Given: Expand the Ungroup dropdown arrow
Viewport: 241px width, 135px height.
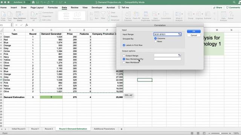Looking at the screenshot, I should coord(203,14).
